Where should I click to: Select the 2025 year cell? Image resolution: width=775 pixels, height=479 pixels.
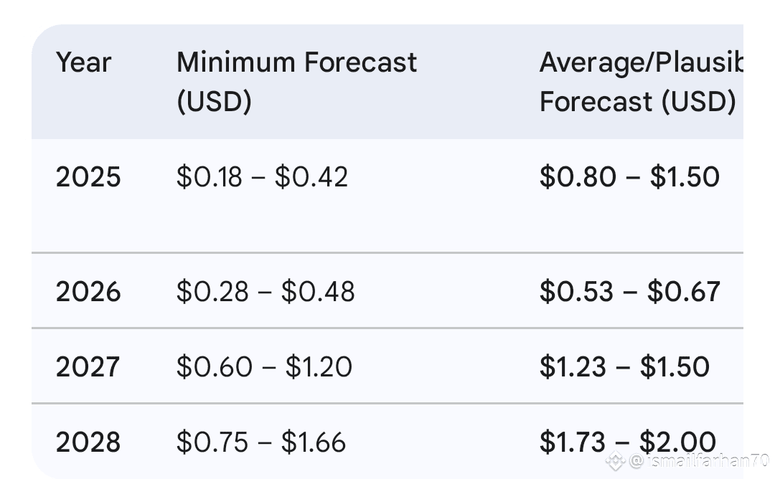tap(88, 177)
